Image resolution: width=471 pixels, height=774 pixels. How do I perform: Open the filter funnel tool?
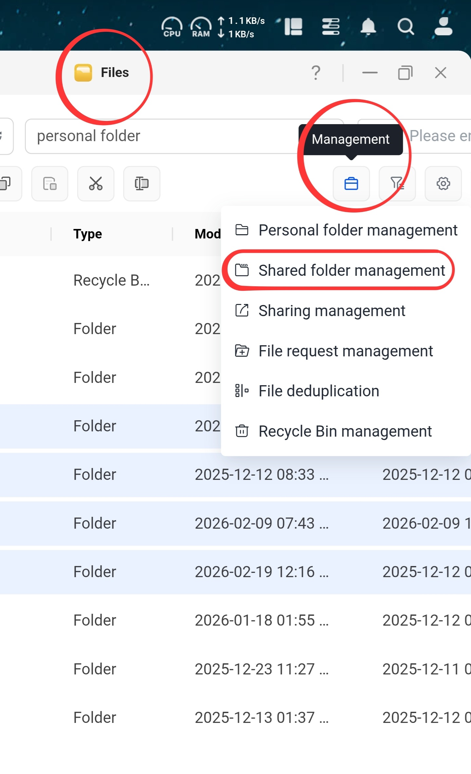397,183
